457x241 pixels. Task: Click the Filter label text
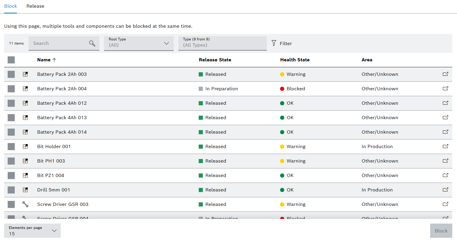pyautogui.click(x=286, y=43)
